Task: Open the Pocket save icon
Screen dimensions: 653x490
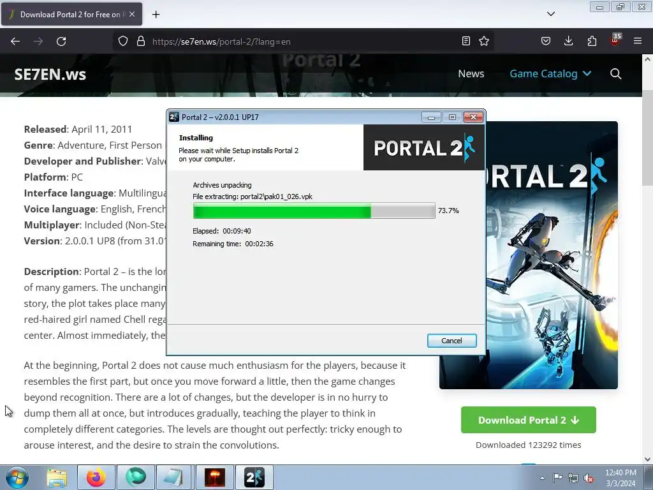Action: coord(546,41)
